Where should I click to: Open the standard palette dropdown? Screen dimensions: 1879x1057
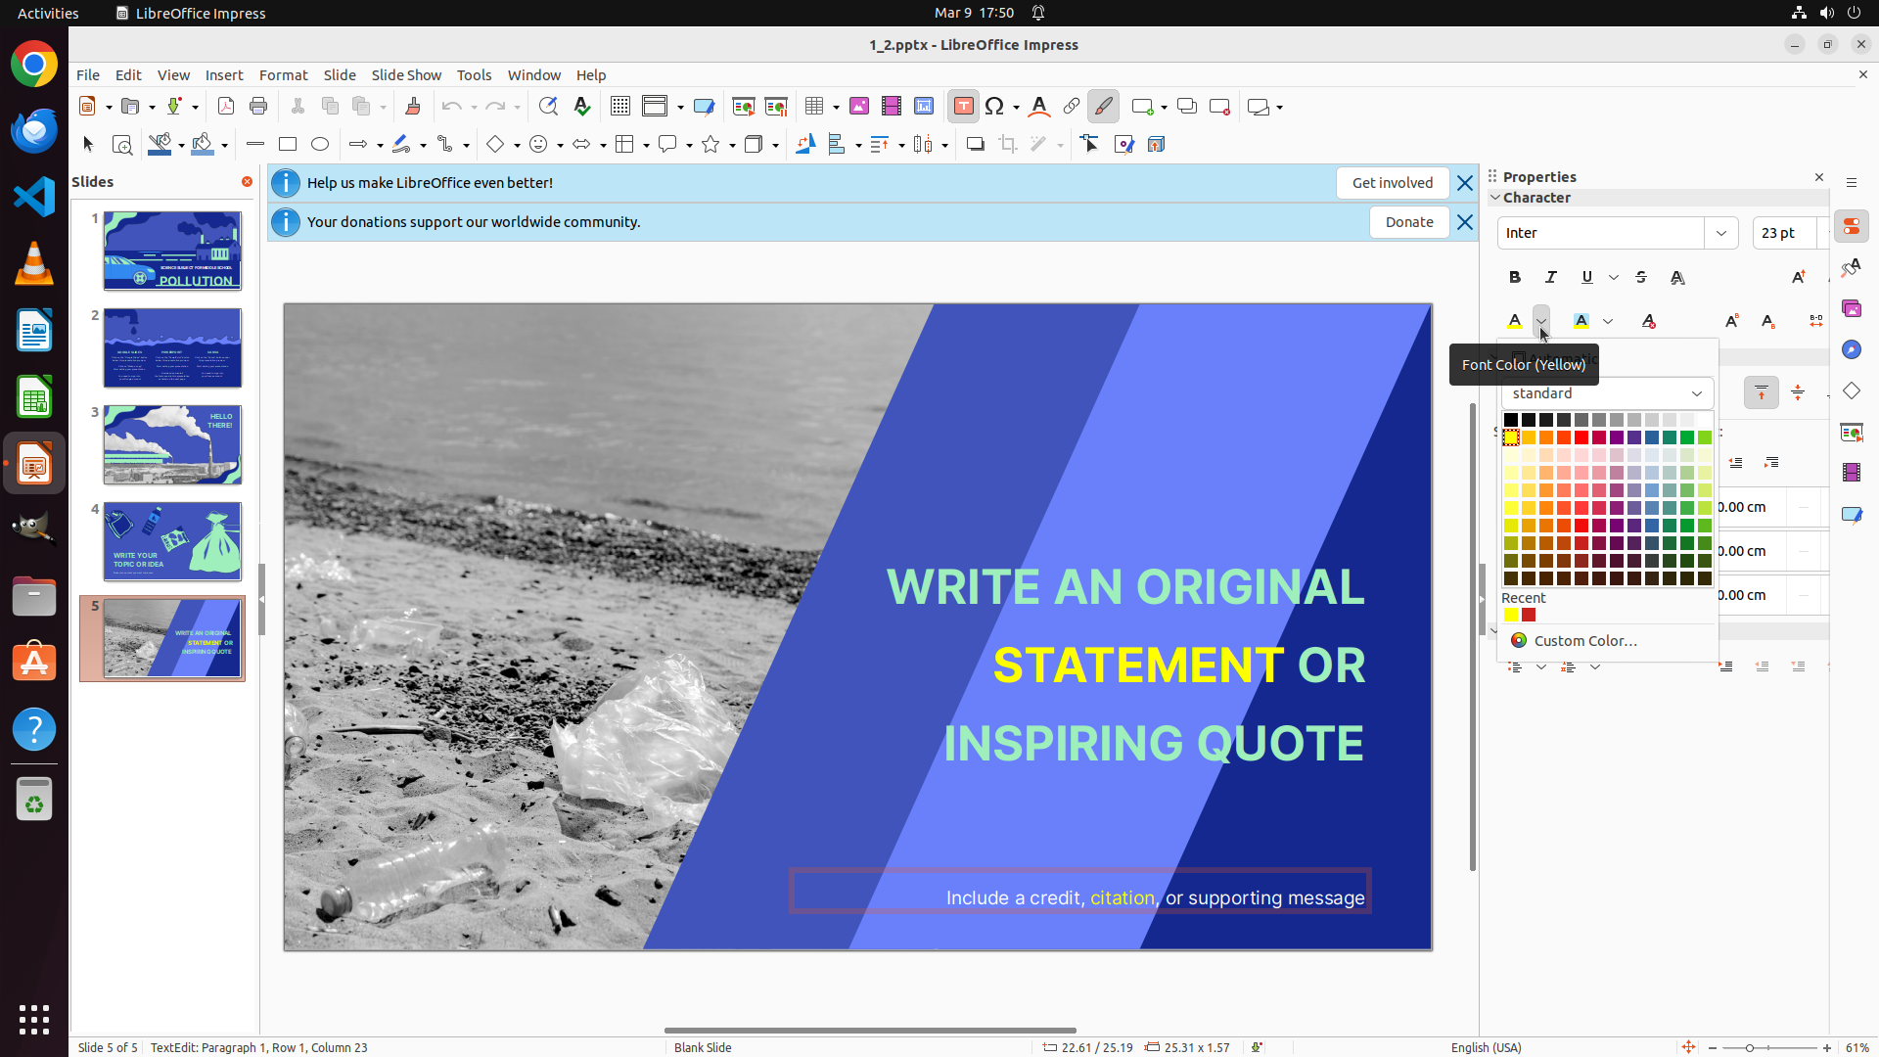click(x=1608, y=393)
